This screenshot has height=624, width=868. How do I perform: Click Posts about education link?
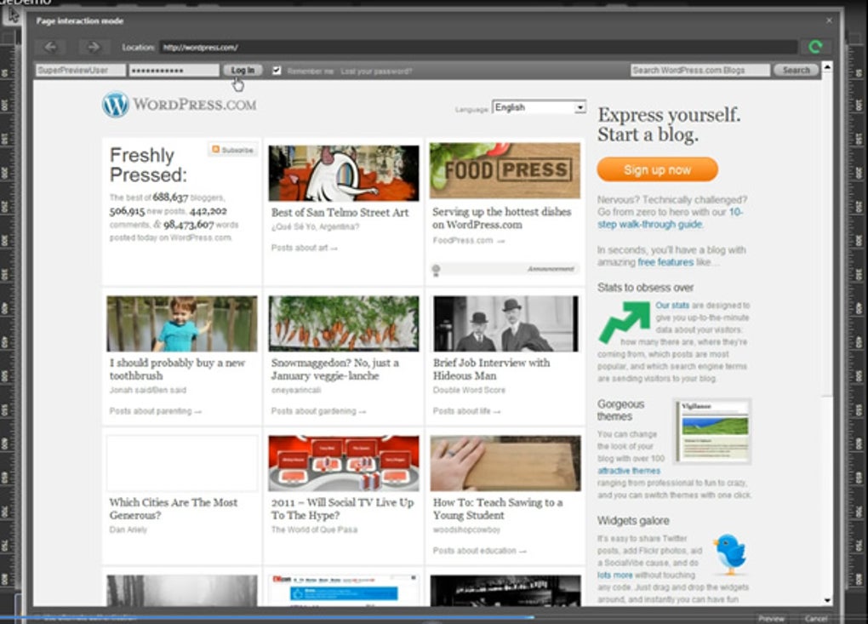coord(479,551)
